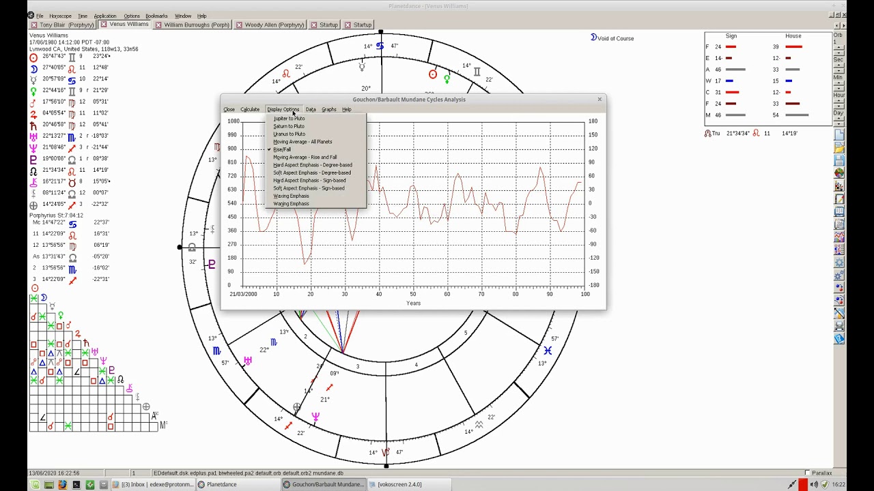Open the Help menu in analysis dialog

(347, 109)
